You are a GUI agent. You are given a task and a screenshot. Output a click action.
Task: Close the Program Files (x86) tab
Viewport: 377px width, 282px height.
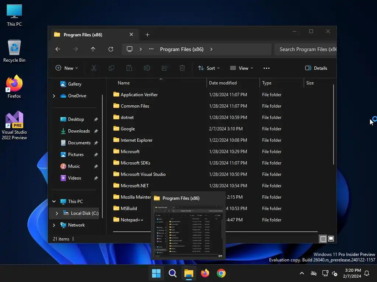pos(131,35)
